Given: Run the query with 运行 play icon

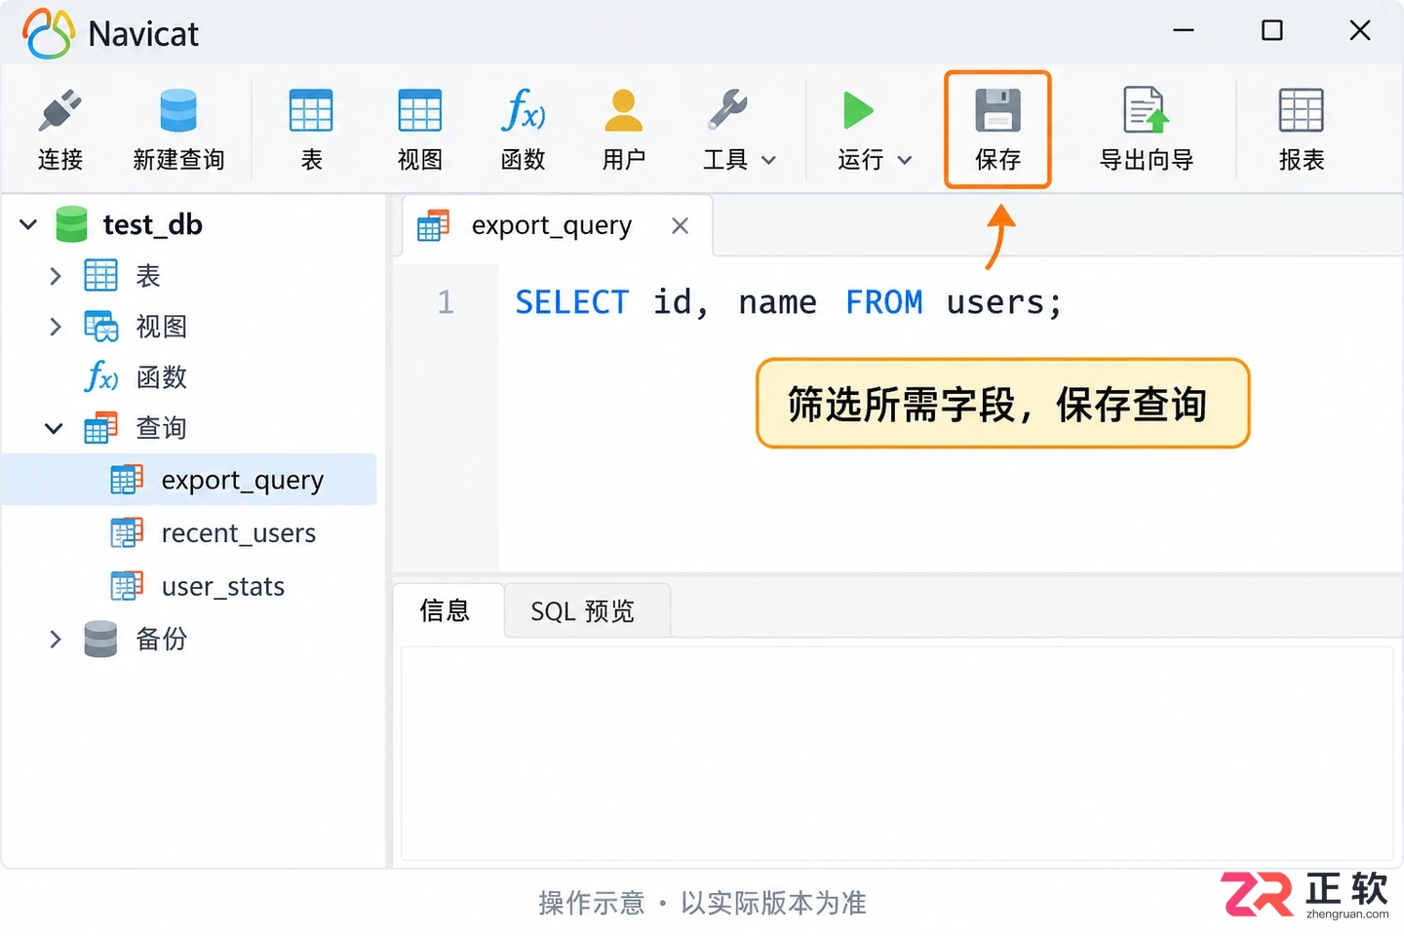Looking at the screenshot, I should tap(858, 110).
